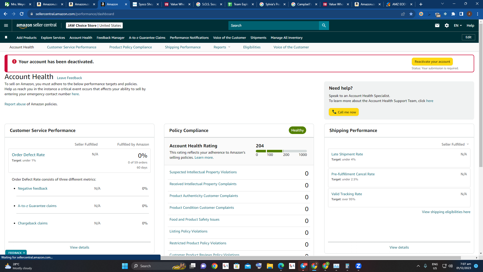Screen dimensions: 483x272
Task: Open the Seller Central hamburger menu
Action: pyautogui.click(x=6, y=25)
